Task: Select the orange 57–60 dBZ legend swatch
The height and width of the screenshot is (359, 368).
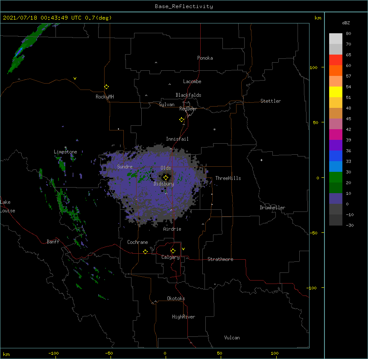Action: pyautogui.click(x=336, y=70)
